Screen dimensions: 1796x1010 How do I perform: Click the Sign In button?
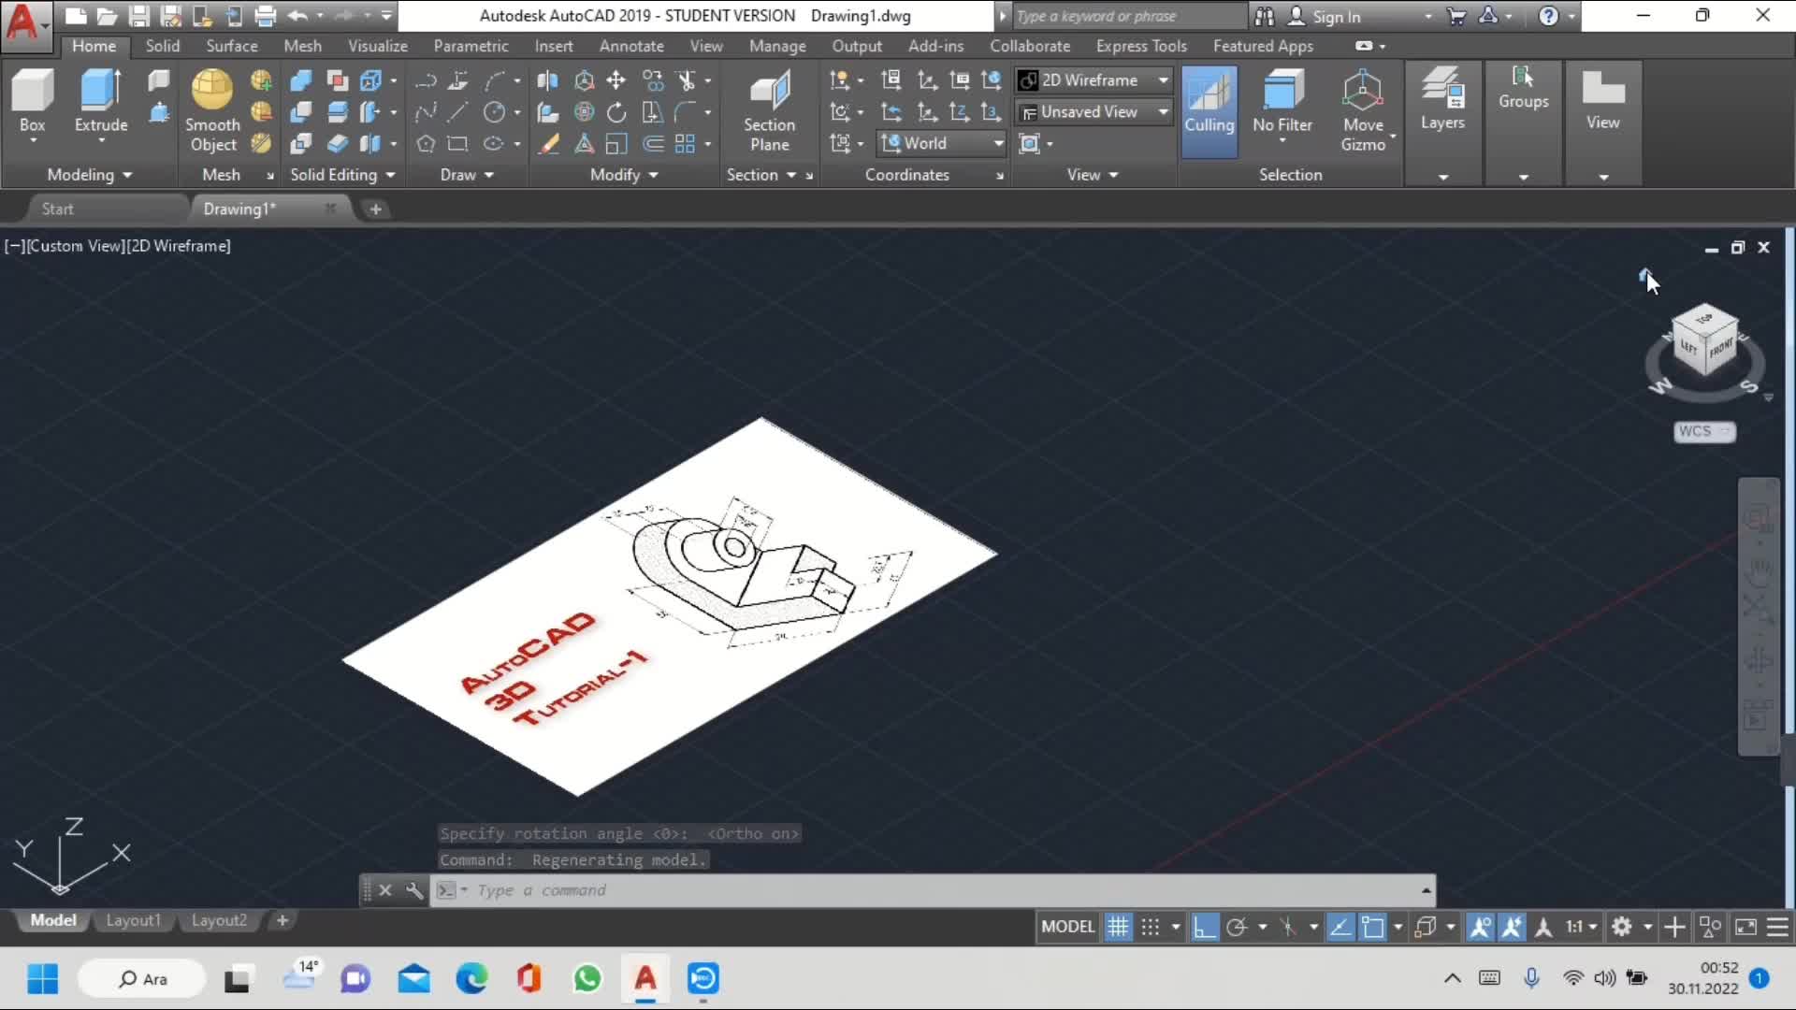(1325, 16)
